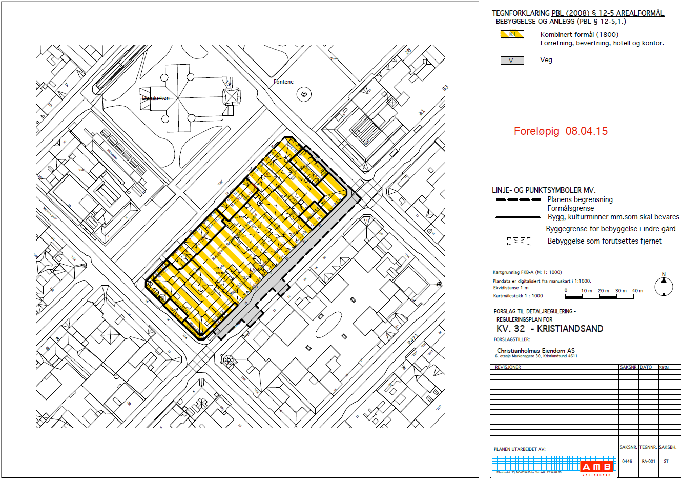Click the drawing number value 'RA-001'
The width and height of the screenshot is (683, 480).
pyautogui.click(x=648, y=461)
